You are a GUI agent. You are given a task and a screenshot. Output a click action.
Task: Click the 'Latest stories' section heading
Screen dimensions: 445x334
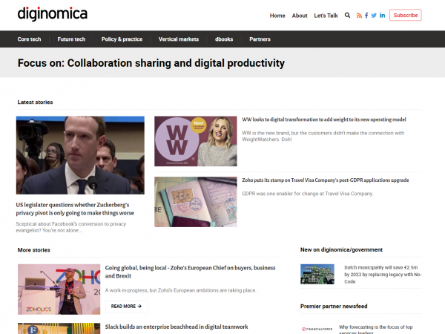35,102
